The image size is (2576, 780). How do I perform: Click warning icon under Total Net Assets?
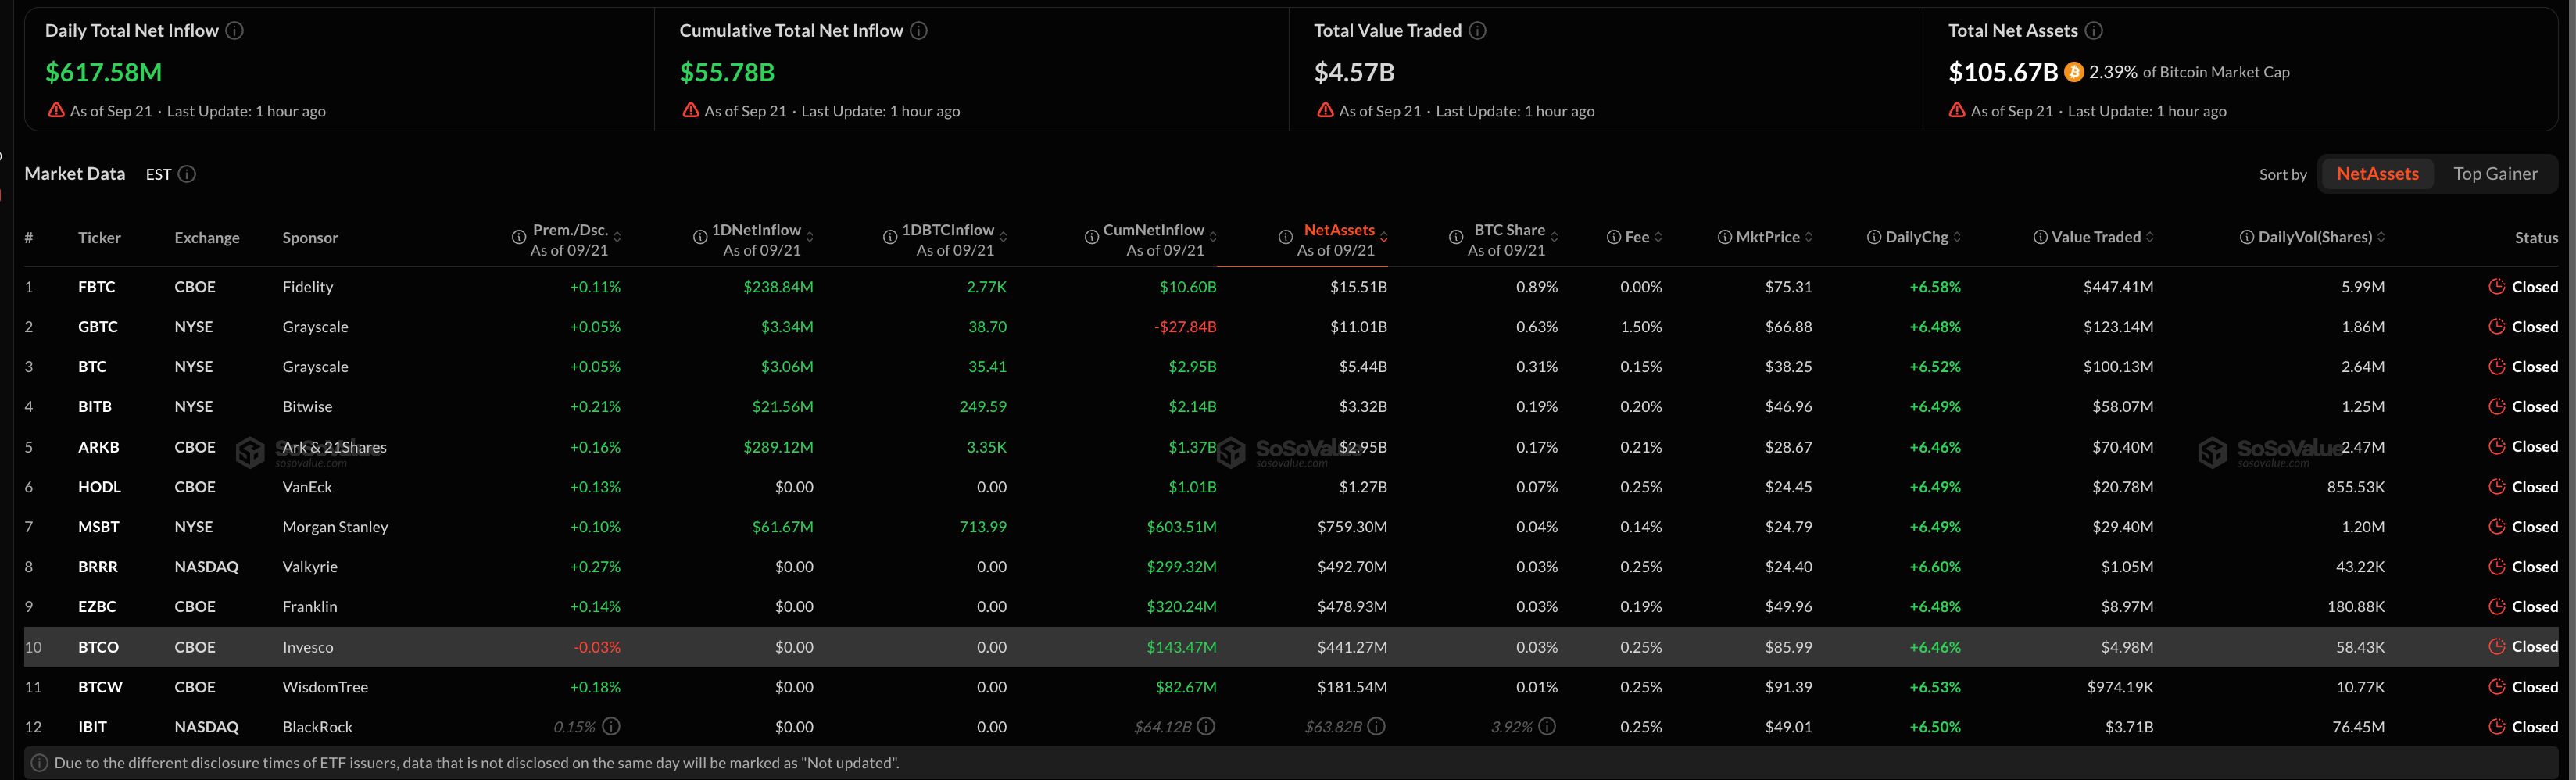tap(1957, 110)
